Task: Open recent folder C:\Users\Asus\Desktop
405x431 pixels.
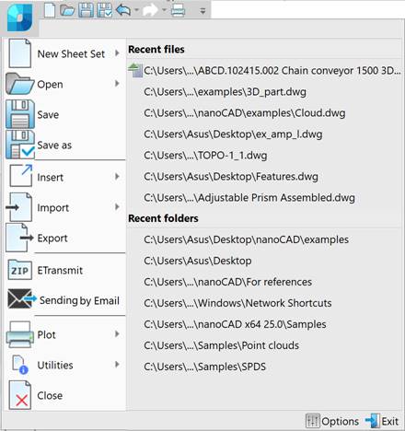Action: coord(198,261)
